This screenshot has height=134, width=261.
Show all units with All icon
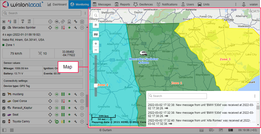pos(29,21)
